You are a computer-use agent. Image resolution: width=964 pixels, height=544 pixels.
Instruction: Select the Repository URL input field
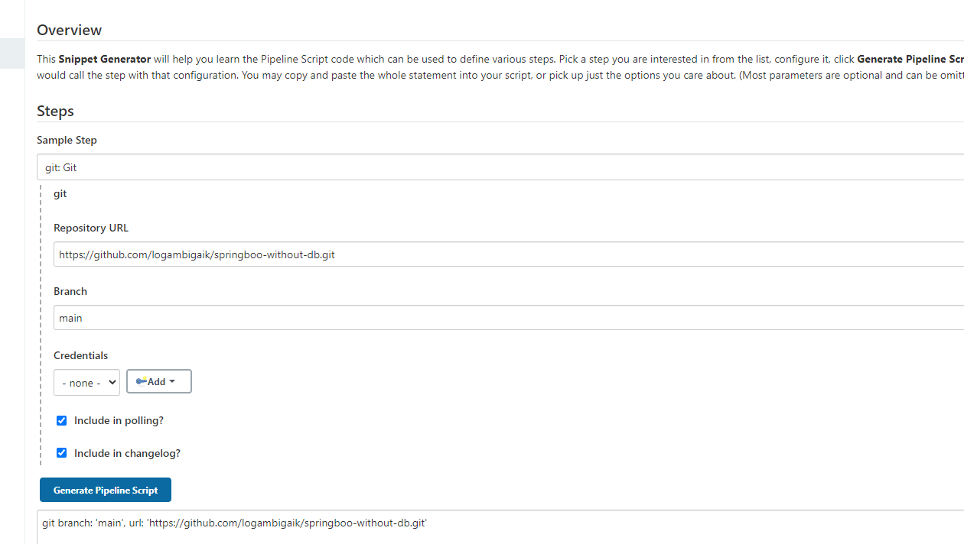coord(306,254)
